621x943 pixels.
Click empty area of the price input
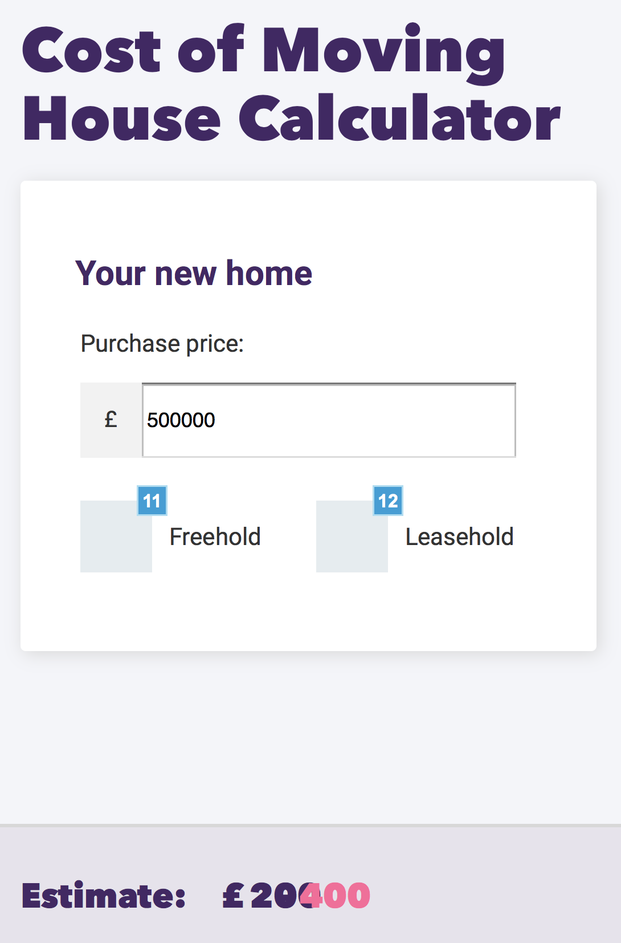click(365, 420)
